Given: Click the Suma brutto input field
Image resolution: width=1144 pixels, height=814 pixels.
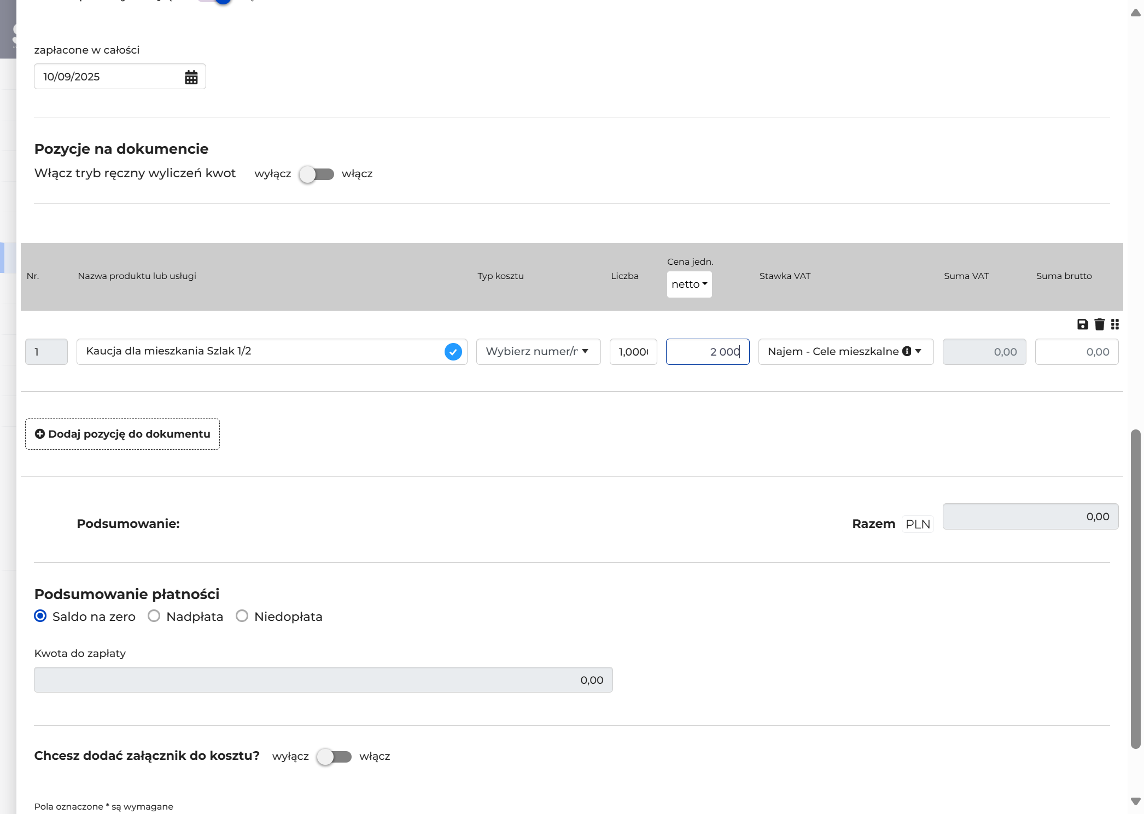Looking at the screenshot, I should point(1076,352).
